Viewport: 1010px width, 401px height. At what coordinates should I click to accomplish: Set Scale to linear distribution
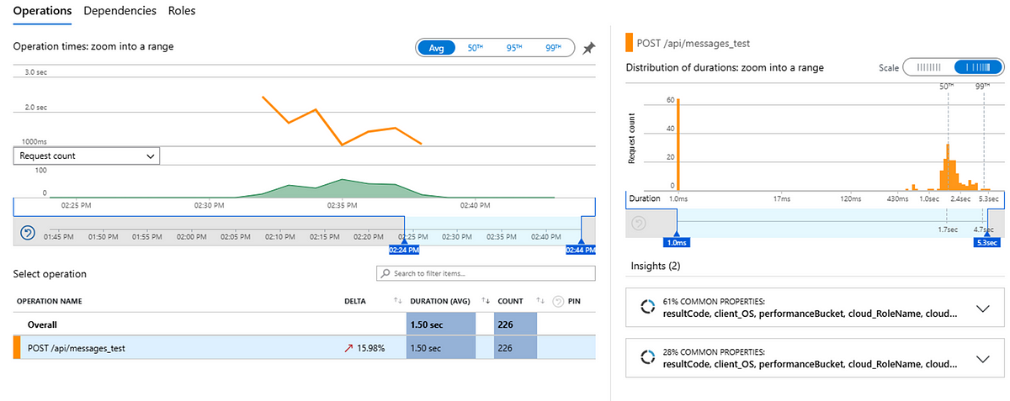click(928, 67)
